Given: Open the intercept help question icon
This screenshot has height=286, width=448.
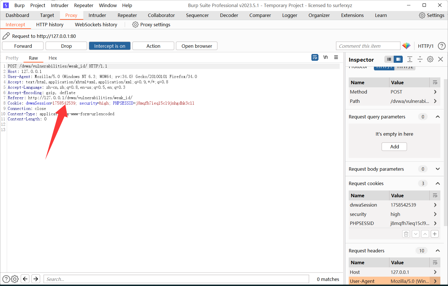Looking at the screenshot, I should (441, 46).
